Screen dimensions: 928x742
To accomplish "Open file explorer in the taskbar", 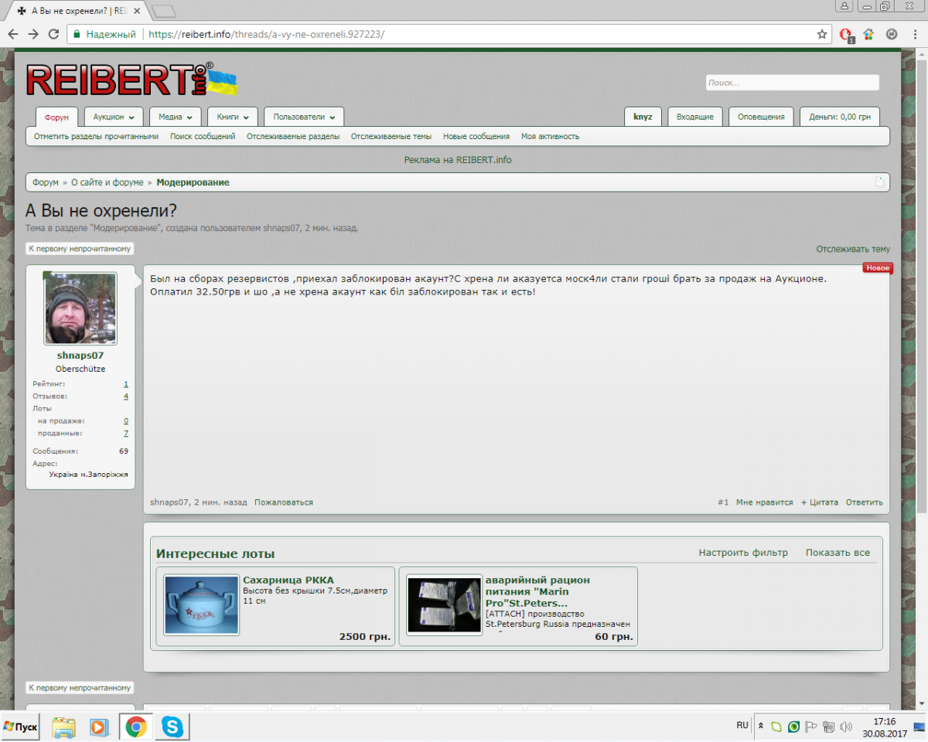I will (63, 727).
